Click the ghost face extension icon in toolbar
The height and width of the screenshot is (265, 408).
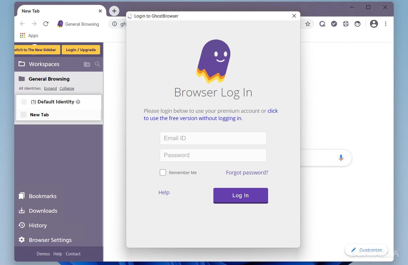pyautogui.click(x=357, y=24)
